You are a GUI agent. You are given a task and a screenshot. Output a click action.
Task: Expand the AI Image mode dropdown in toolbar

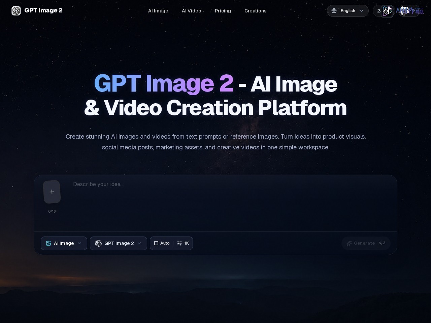tap(64, 243)
